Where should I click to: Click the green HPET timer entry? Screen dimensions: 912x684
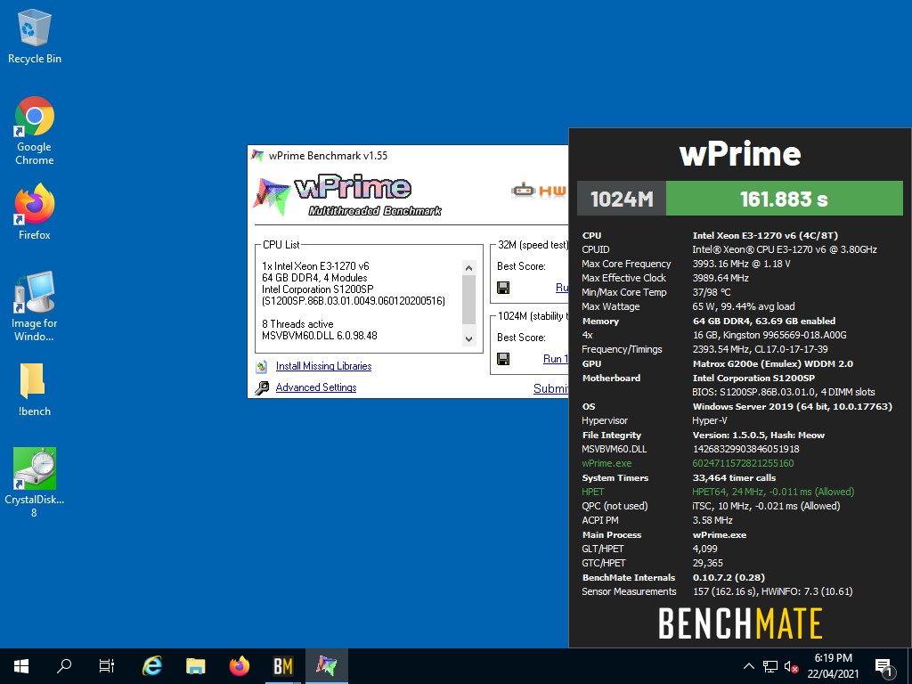pos(592,492)
